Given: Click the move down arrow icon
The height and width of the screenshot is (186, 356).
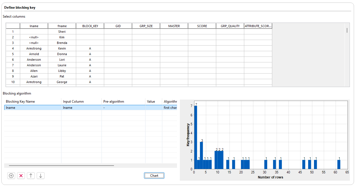Looking at the screenshot, I should pyautogui.click(x=41, y=176).
